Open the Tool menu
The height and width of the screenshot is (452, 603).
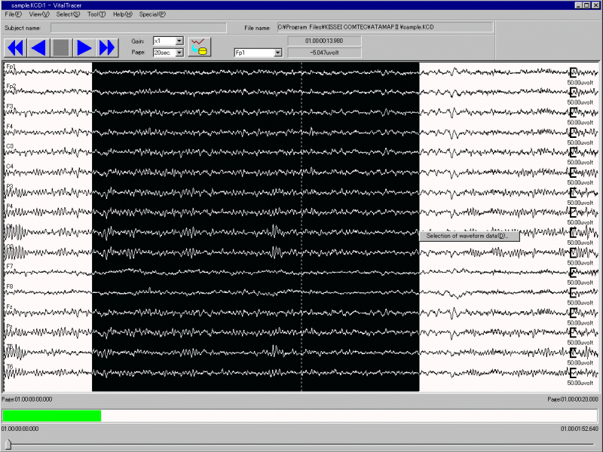click(x=96, y=14)
